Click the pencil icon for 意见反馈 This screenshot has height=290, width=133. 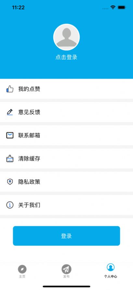coord(10,112)
